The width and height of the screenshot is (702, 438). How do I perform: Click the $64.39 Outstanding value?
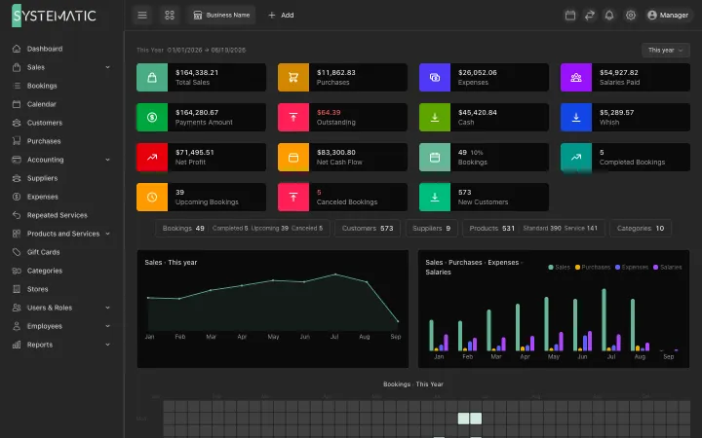[329, 112]
